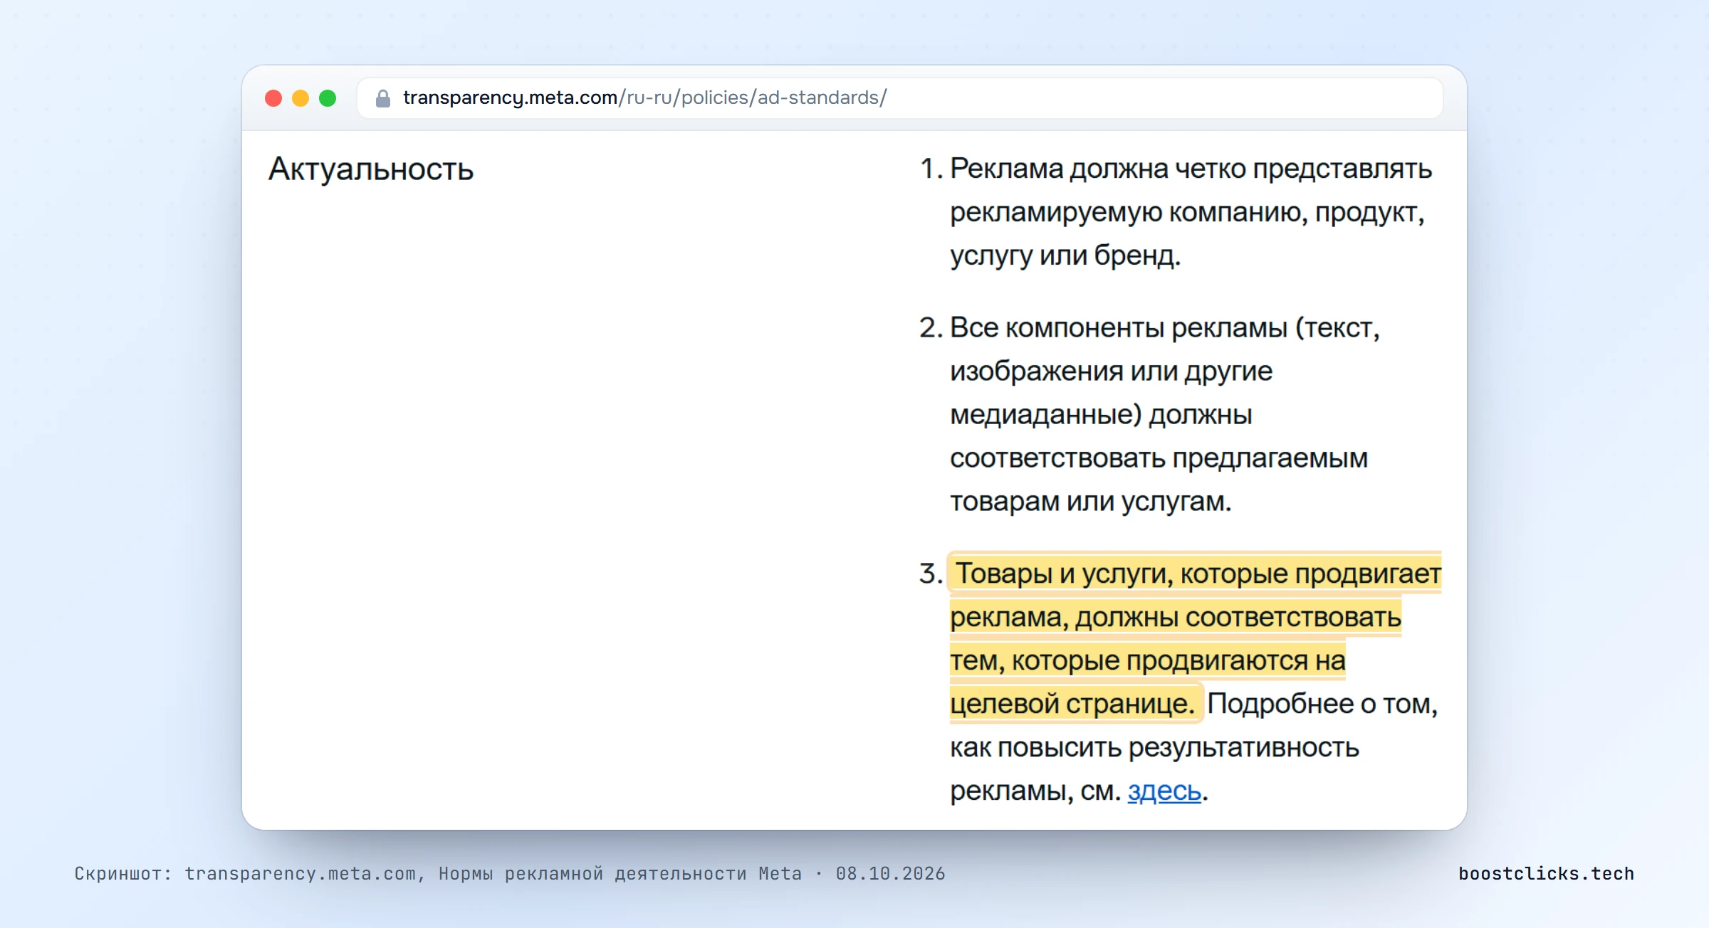Click list item "Все компоненты рекламы (текст,"
The image size is (1709, 928).
[x=1165, y=327]
